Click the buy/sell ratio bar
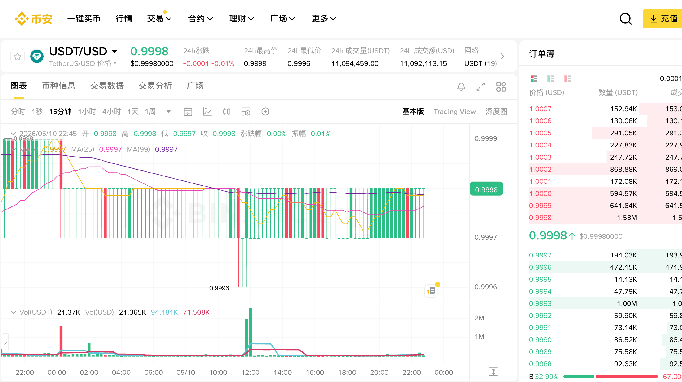 click(611, 377)
